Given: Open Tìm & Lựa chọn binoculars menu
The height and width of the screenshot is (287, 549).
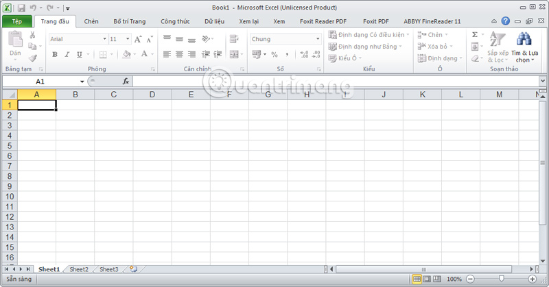Looking at the screenshot, I should coord(524,47).
